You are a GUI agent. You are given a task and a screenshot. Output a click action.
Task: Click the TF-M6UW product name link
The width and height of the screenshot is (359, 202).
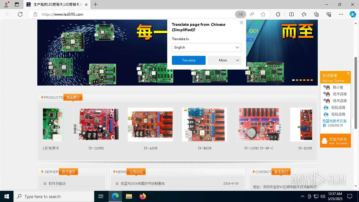[x=204, y=148]
